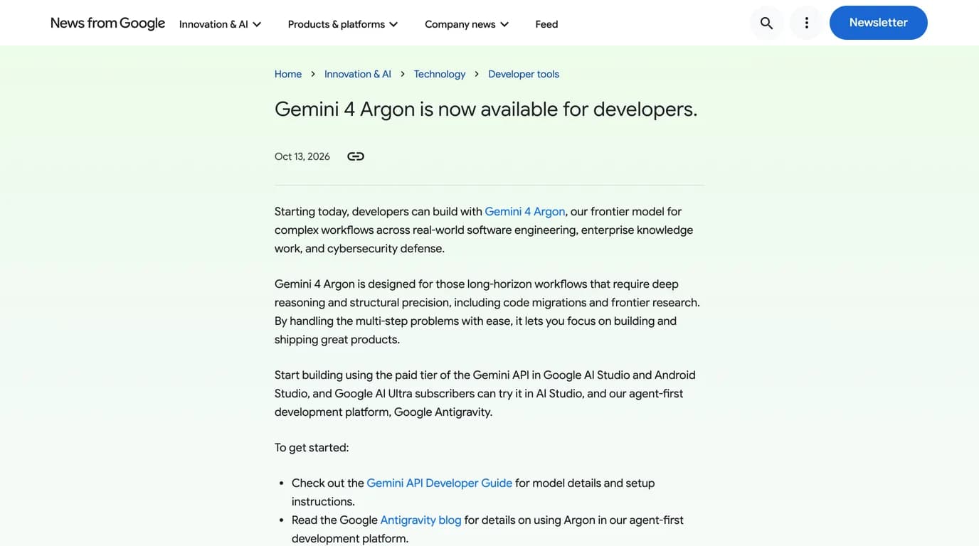Viewport: 979px width, 546px height.
Task: Visit the Antigravity blog link
Action: (x=421, y=520)
